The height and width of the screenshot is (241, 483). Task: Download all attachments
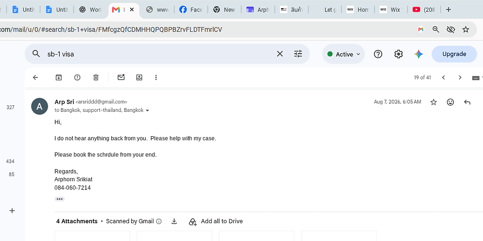pos(174,221)
